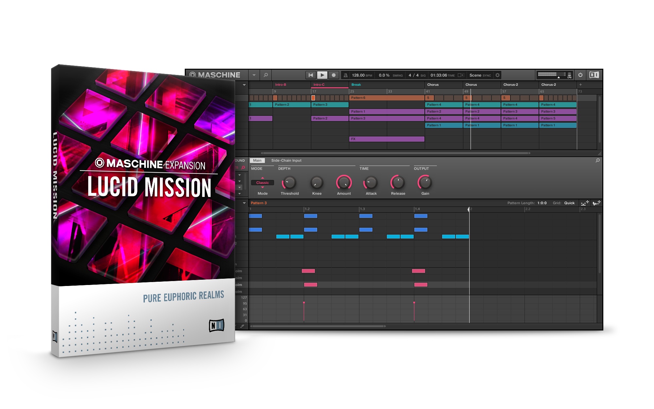Select the Intro-C scene
This screenshot has height=409, width=654.
point(330,85)
